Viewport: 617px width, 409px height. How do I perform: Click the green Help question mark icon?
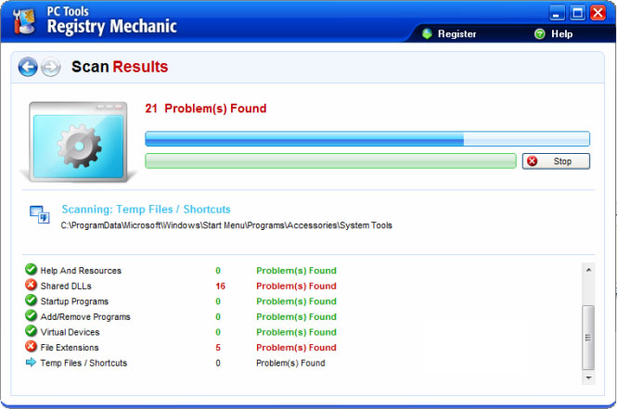539,33
